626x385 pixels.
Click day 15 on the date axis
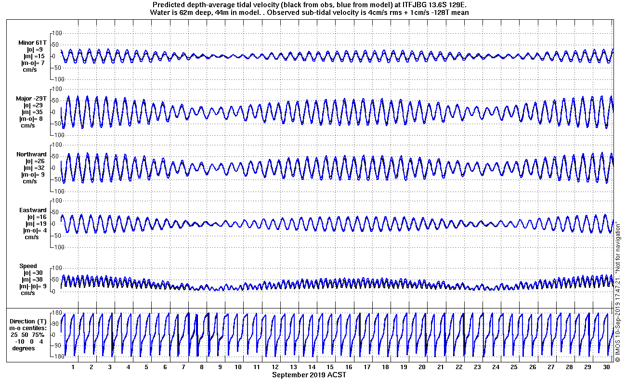[330, 367]
